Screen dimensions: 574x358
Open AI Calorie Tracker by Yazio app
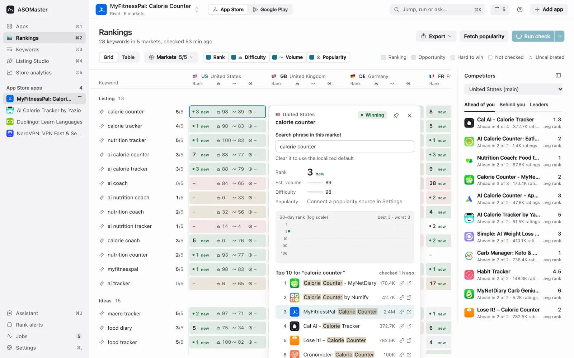(x=44, y=110)
